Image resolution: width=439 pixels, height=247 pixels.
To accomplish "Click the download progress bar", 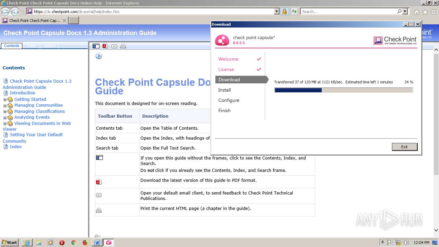I will click(344, 90).
